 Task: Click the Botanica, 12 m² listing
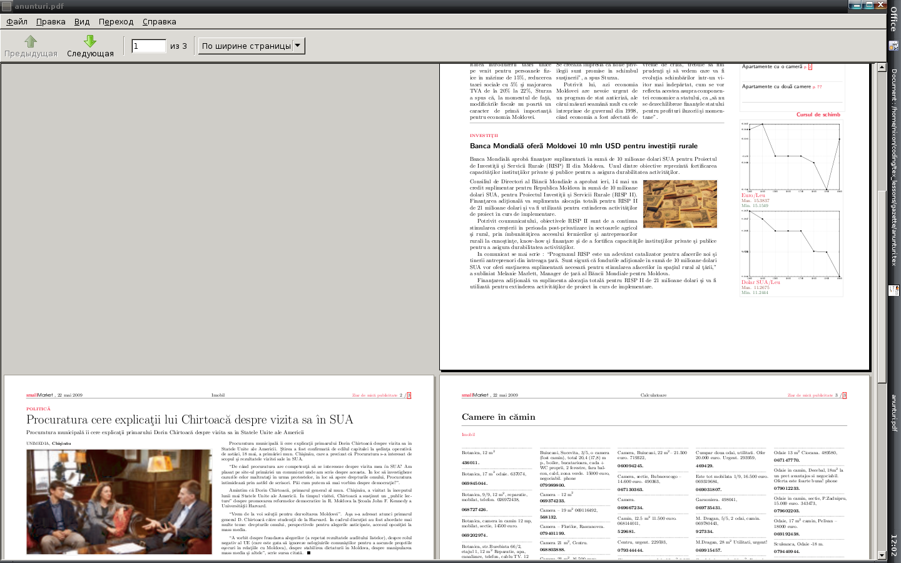click(478, 452)
